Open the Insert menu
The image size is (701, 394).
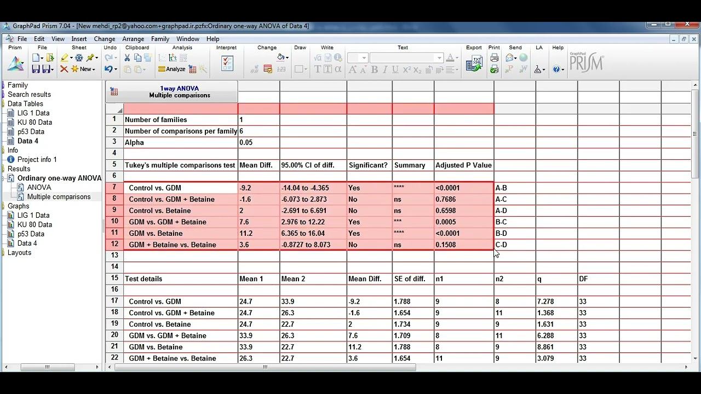pyautogui.click(x=79, y=39)
